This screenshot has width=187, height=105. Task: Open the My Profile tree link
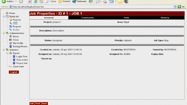pos(18,43)
